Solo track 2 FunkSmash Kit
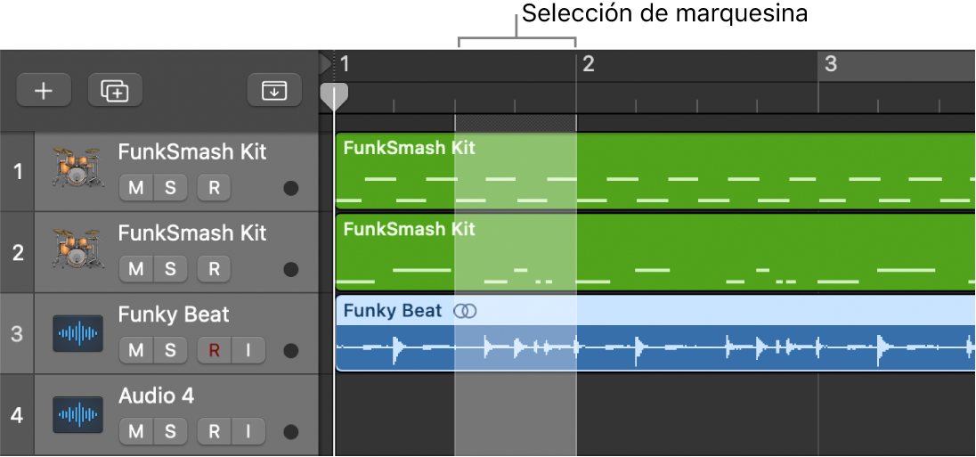This screenshot has width=976, height=457. 170,269
